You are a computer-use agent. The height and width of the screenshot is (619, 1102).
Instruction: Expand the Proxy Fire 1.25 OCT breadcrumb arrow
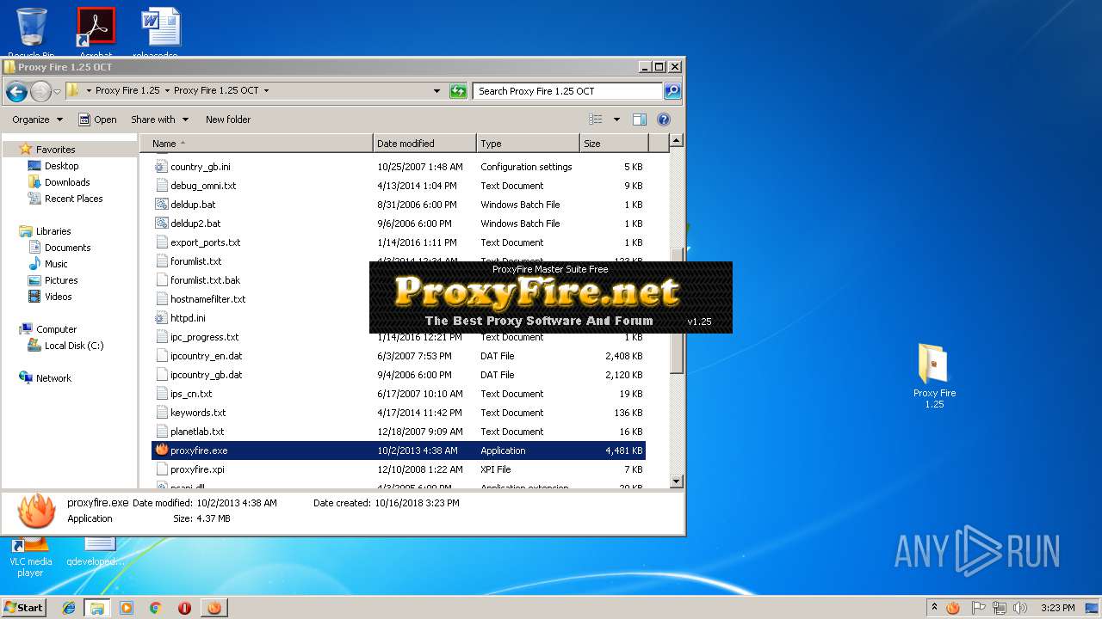tap(266, 90)
